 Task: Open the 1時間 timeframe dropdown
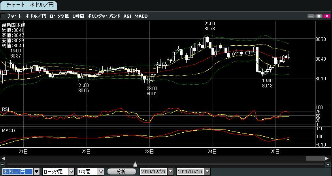[101, 172]
